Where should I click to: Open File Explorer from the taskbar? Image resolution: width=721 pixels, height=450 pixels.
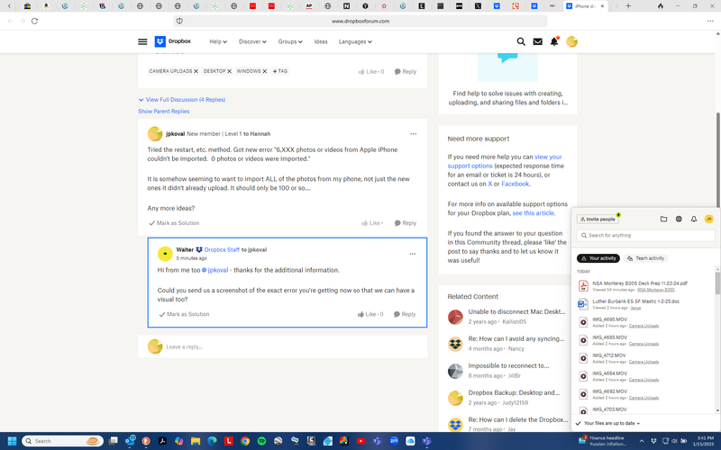pos(196,441)
